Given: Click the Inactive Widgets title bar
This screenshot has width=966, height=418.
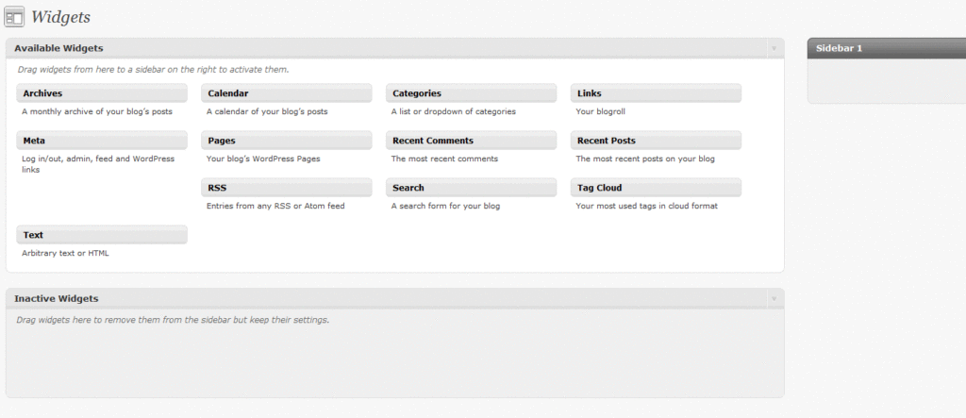Looking at the screenshot, I should (395, 298).
